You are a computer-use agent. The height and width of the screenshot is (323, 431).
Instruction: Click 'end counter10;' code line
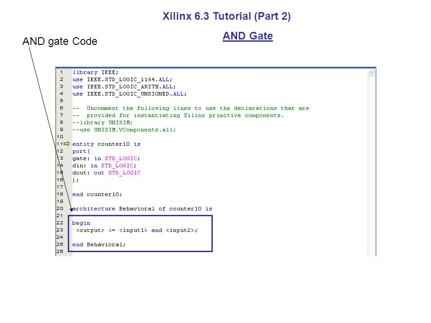point(97,194)
